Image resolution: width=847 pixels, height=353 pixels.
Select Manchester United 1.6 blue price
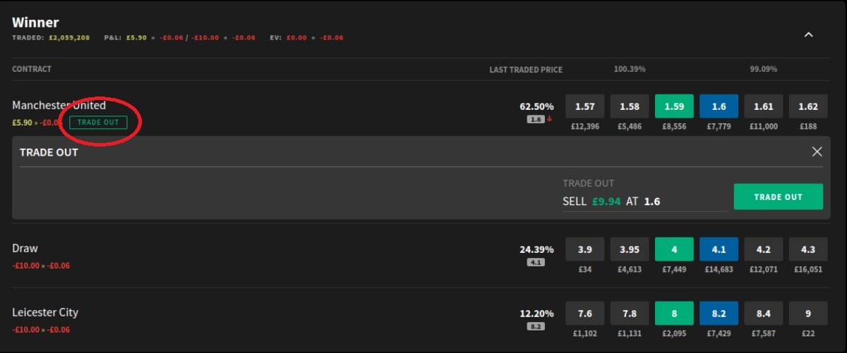pyautogui.click(x=719, y=106)
